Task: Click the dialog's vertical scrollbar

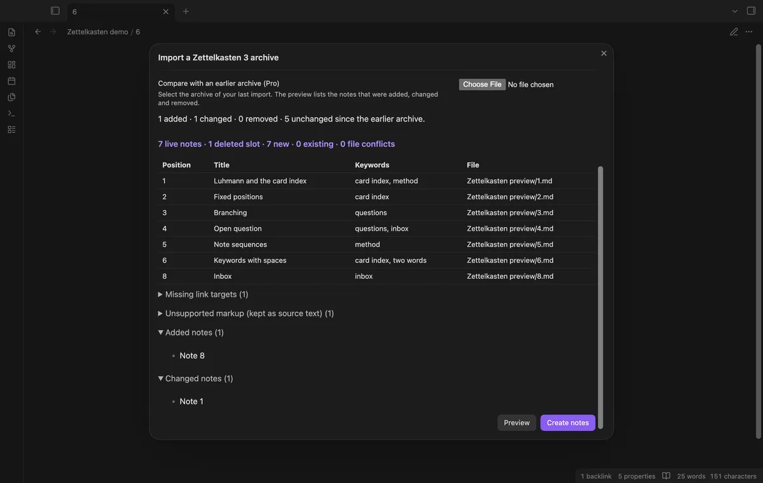Action: [x=601, y=299]
